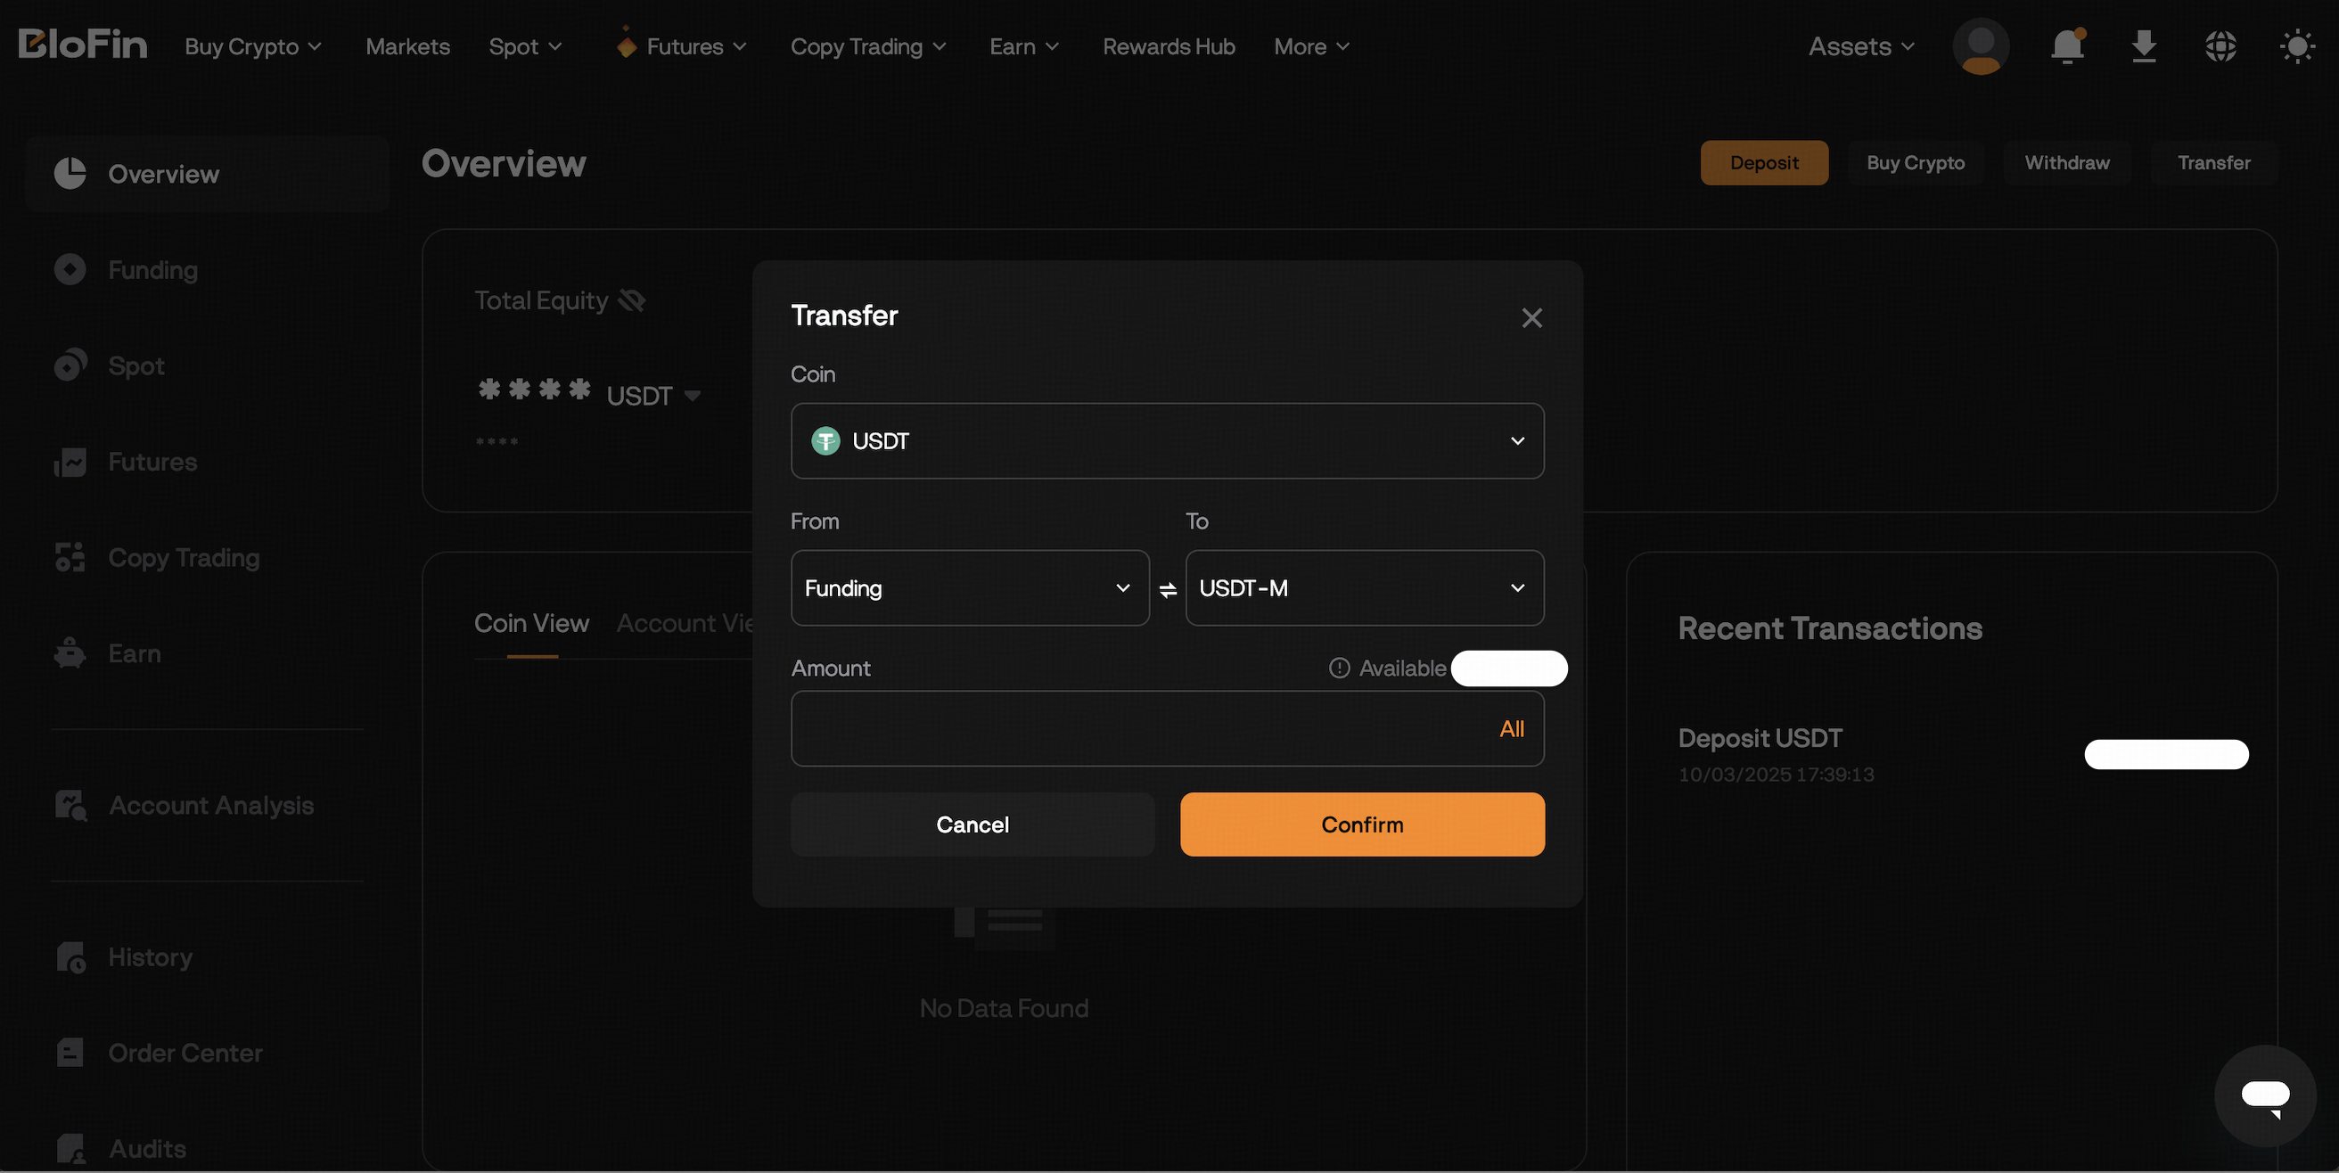Swap From and To accounts arrows

(x=1168, y=590)
